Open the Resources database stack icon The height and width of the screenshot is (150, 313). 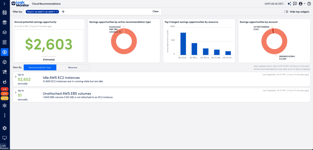point(4,23)
